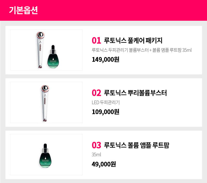Click the 기본옵션 header title
The height and width of the screenshot is (183, 207).
tap(23, 10)
